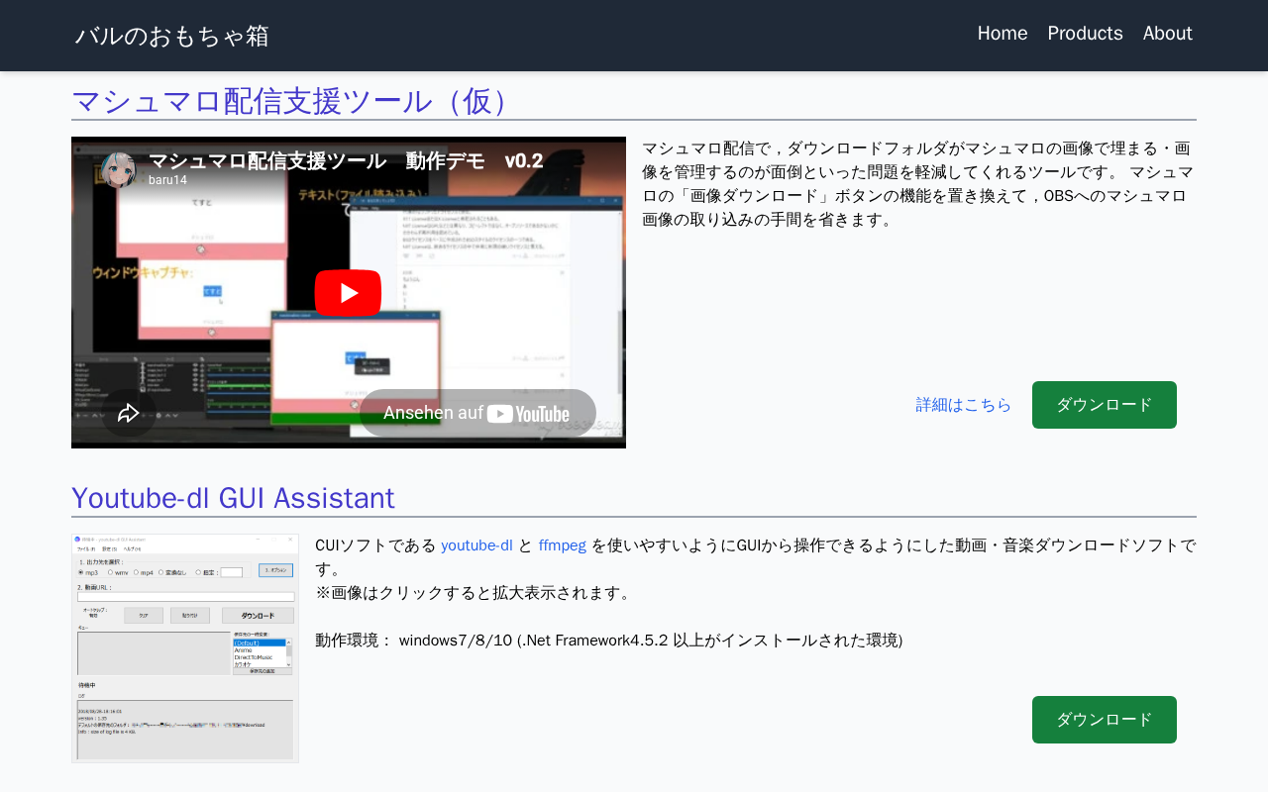Follow the ffmpeg text link
Viewport: 1268px width, 792px height.
[x=562, y=545]
